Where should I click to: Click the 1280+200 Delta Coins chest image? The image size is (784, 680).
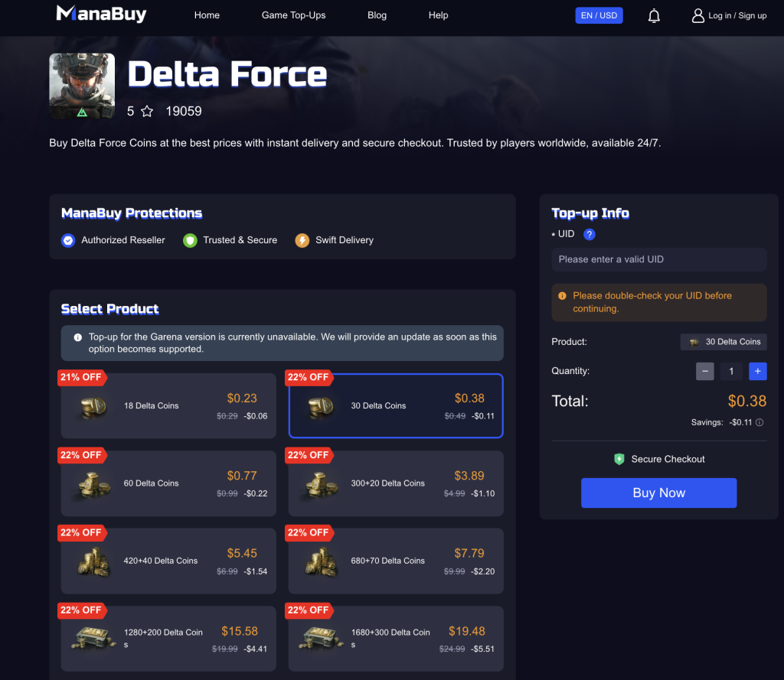(93, 639)
